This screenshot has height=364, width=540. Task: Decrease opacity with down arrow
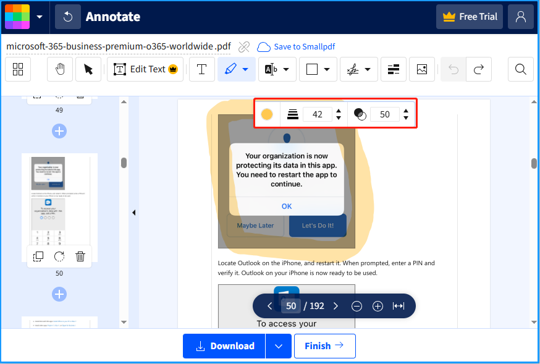click(406, 118)
